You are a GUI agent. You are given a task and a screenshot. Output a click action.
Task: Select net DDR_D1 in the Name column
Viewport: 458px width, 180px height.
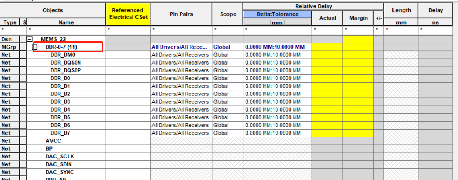click(60, 86)
